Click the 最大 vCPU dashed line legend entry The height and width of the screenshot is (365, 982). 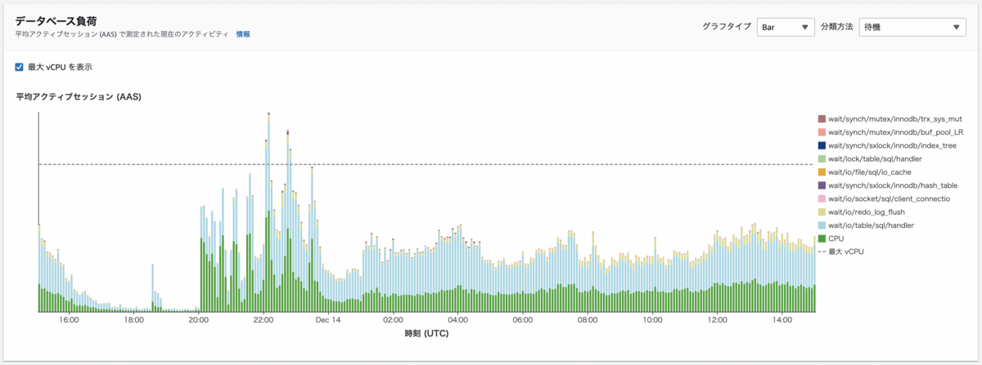840,251
